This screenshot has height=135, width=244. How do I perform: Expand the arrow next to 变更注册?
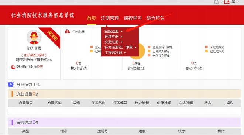(x=122, y=42)
